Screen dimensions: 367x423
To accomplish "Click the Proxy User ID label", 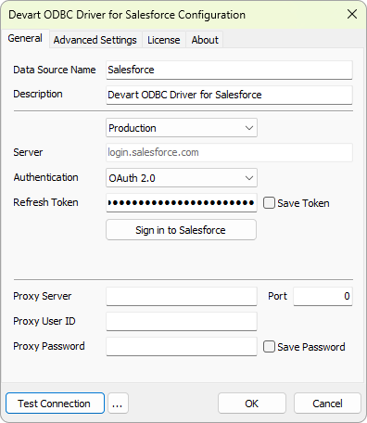I will [x=44, y=321].
